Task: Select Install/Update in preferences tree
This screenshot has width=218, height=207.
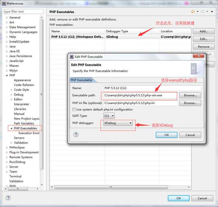Action: (x=19, y=42)
